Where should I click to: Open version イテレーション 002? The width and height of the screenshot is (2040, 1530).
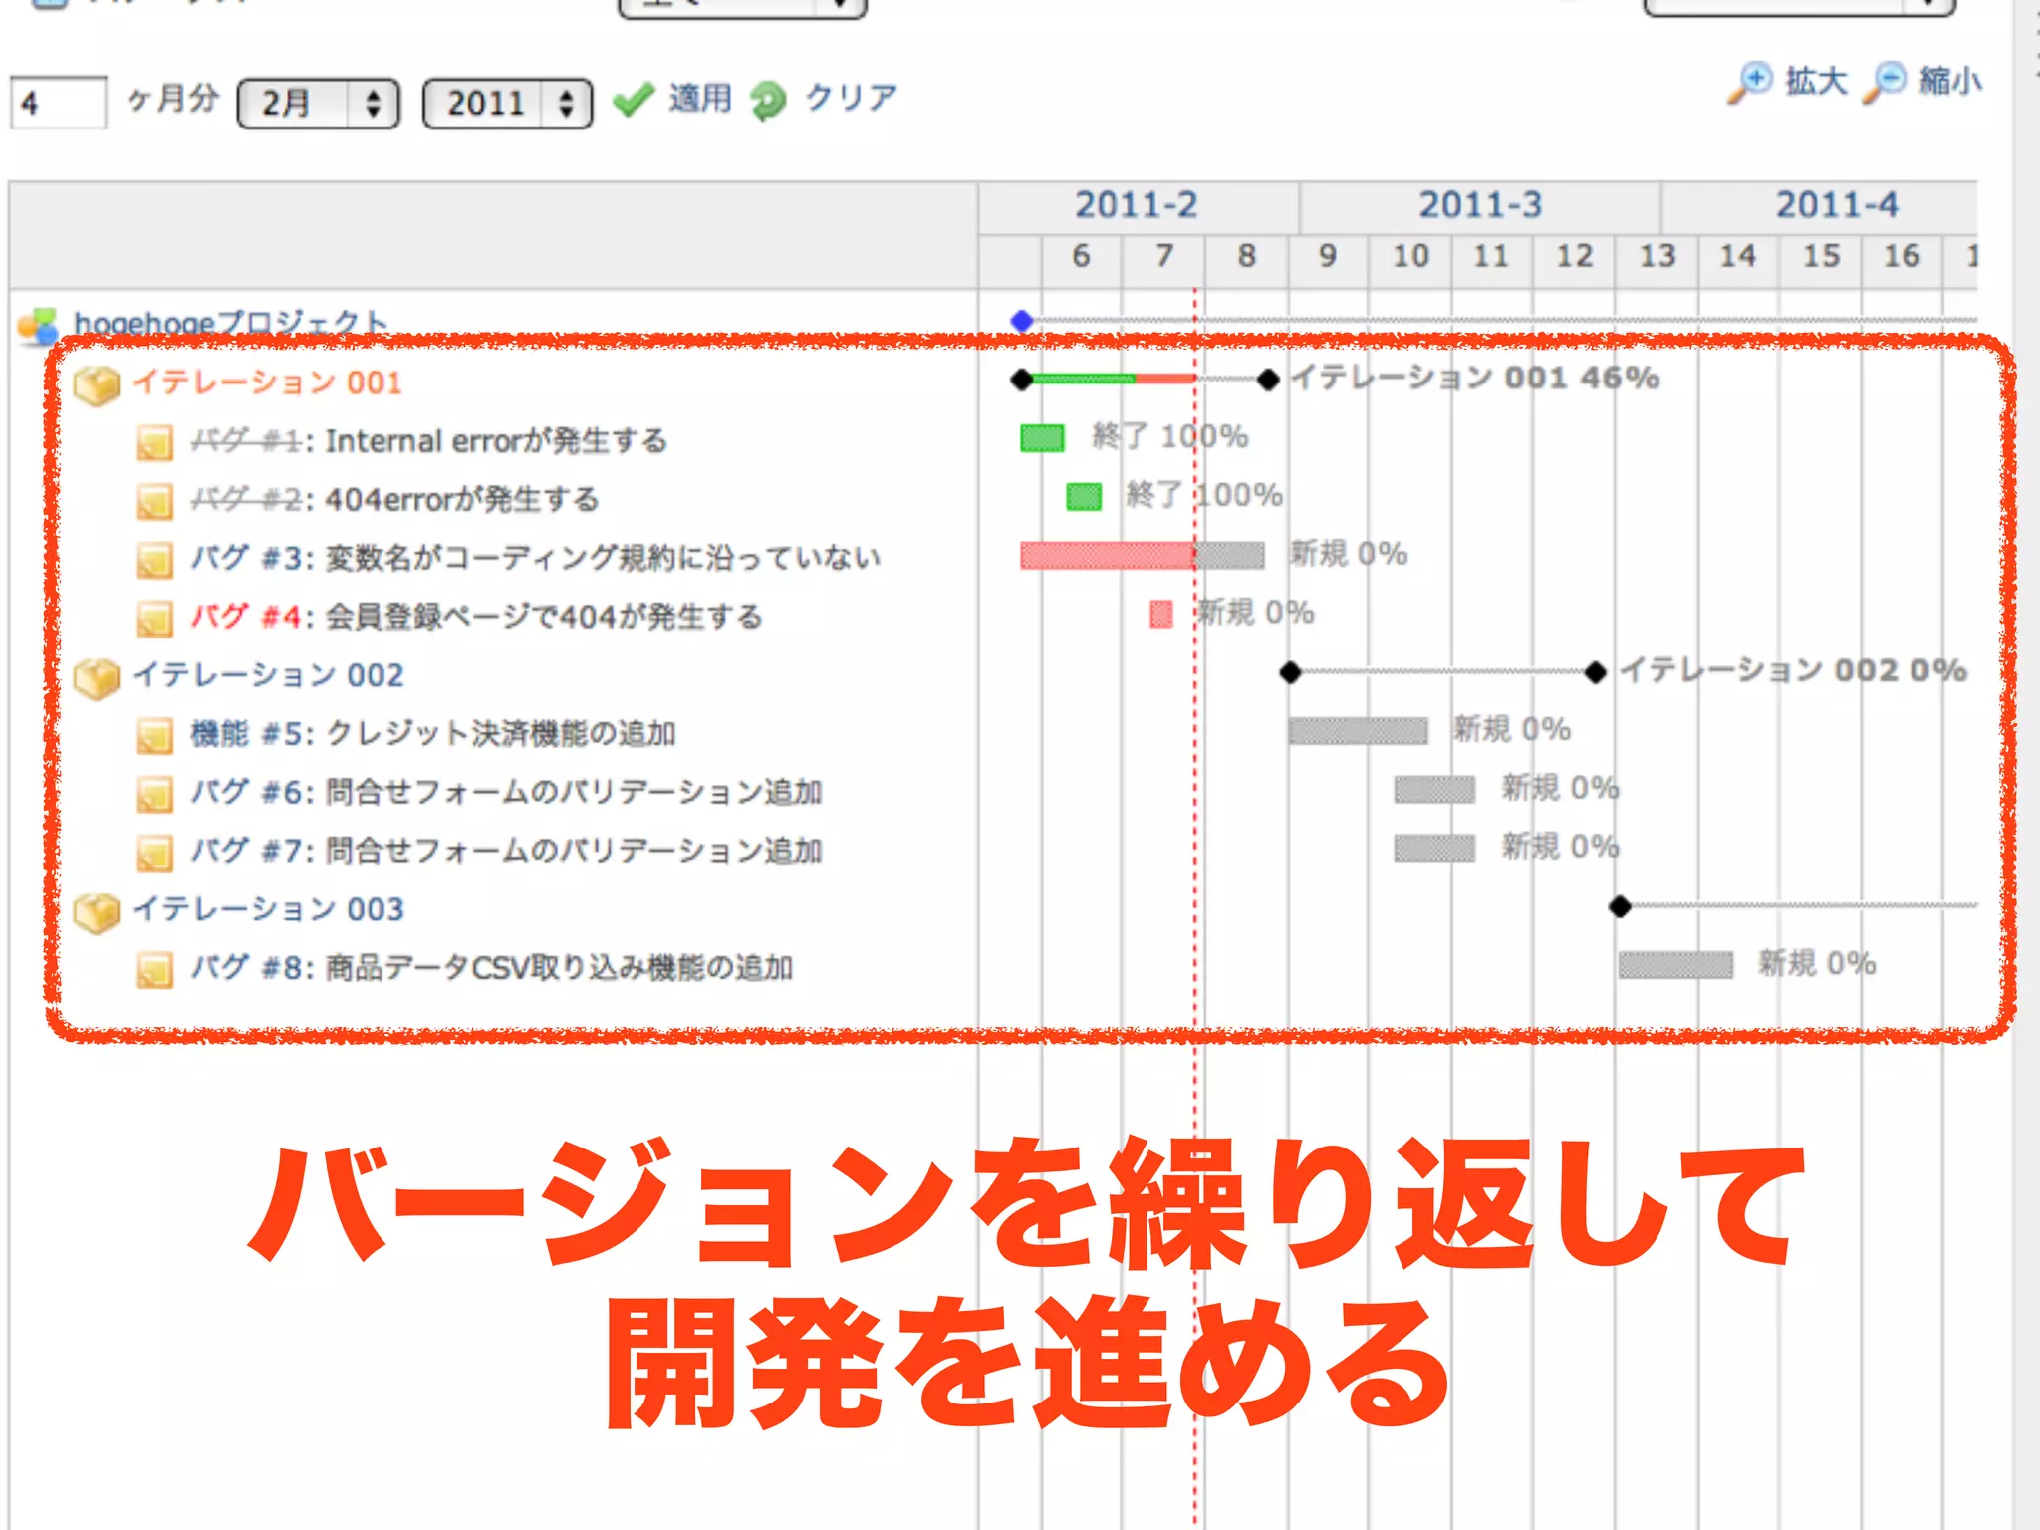coord(269,675)
